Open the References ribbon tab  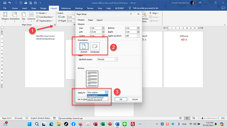(66, 8)
